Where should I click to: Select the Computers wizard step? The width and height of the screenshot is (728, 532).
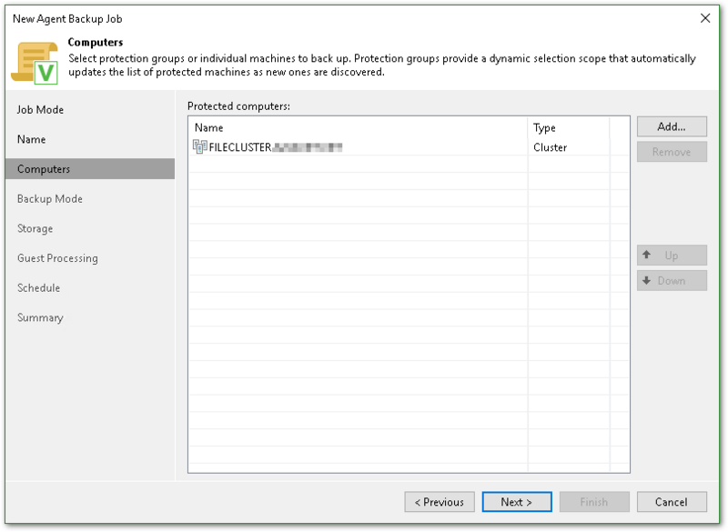[x=44, y=169]
